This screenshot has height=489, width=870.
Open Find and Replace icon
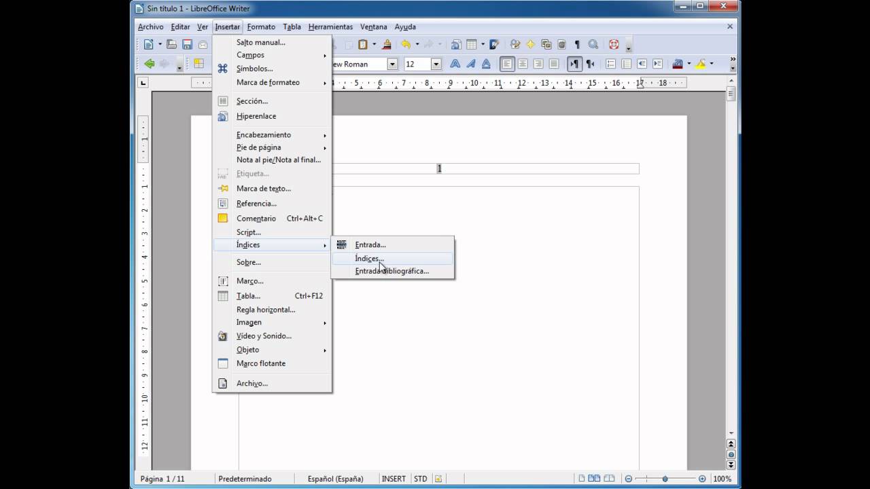[x=515, y=45]
